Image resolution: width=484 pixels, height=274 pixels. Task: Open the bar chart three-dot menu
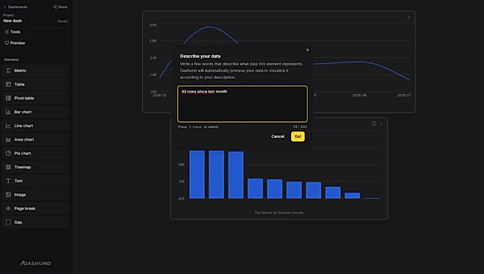point(381,124)
